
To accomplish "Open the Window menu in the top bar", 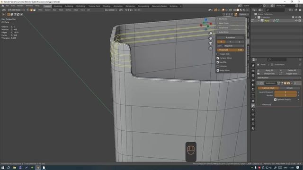I will coord(29,6).
